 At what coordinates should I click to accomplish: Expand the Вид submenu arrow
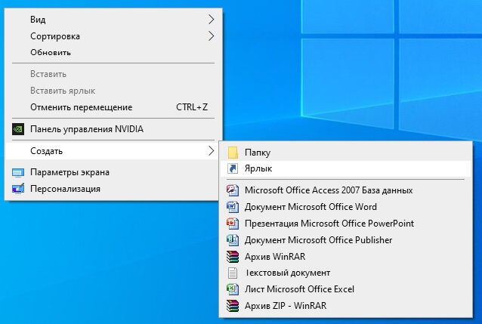coord(212,20)
